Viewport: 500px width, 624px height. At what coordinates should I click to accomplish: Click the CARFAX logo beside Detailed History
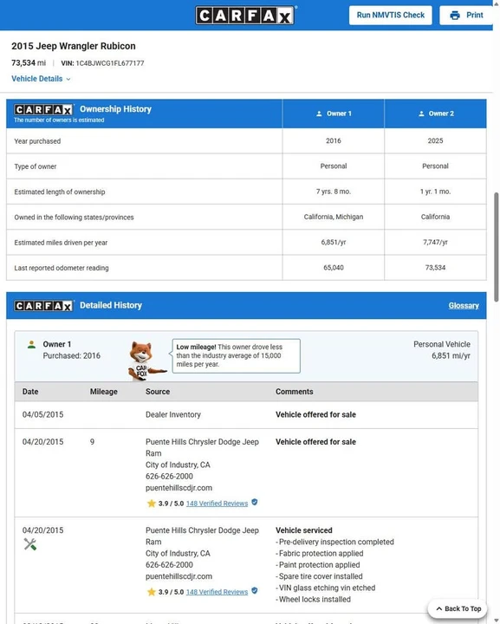tap(43, 306)
